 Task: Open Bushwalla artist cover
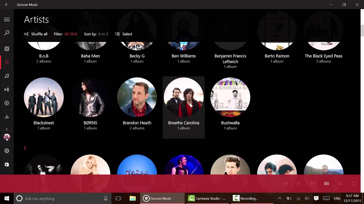230,97
